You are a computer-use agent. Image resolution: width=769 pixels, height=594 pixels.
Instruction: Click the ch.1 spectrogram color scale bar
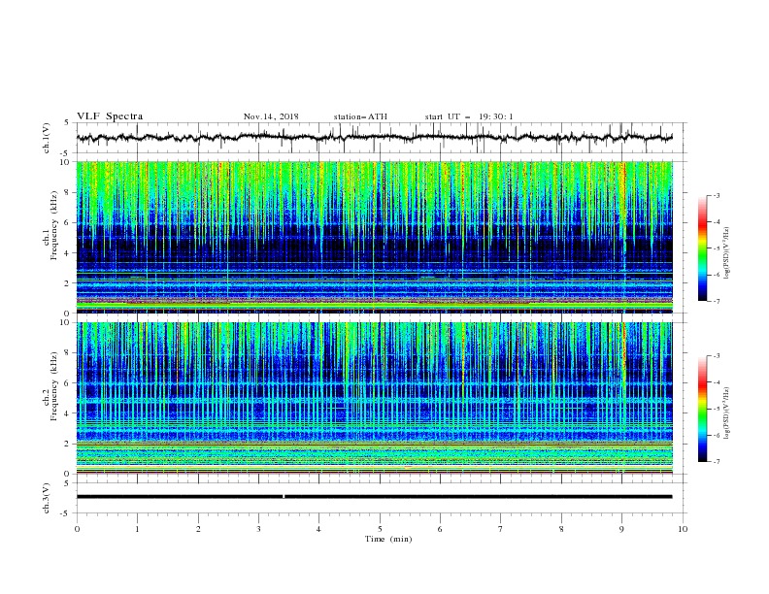(x=703, y=248)
